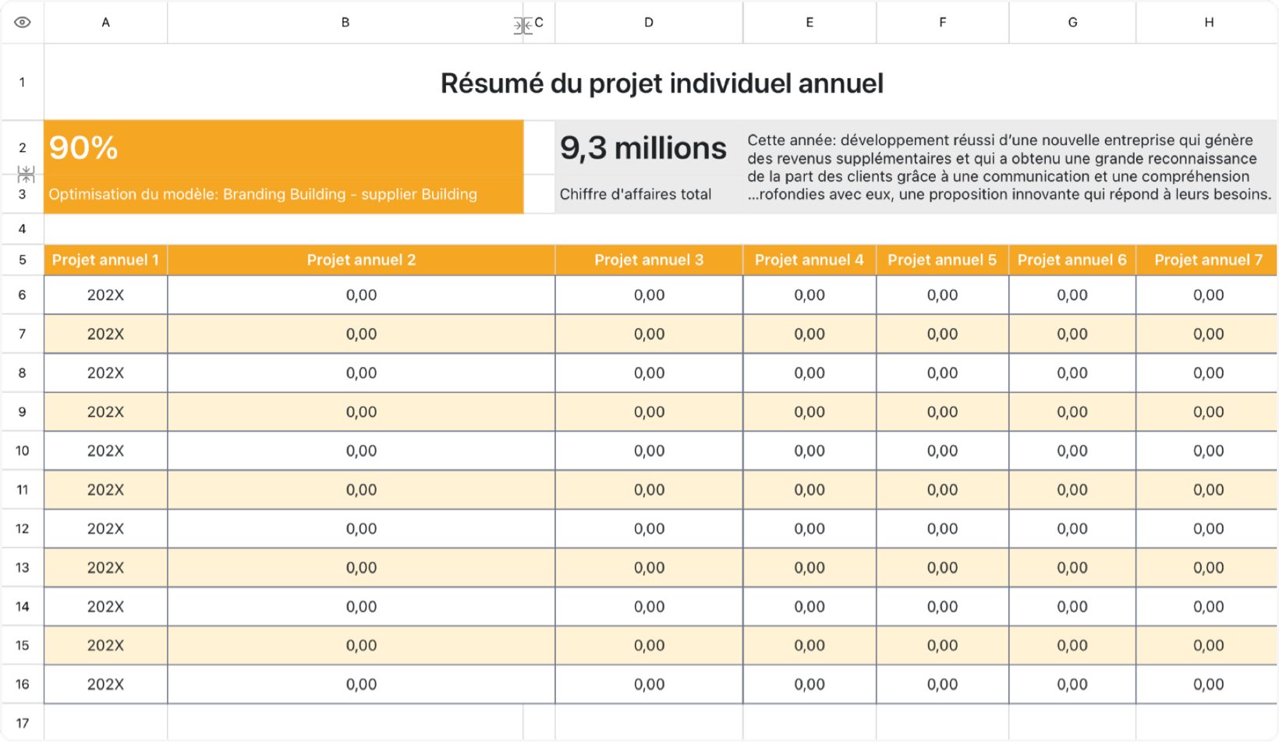Click the 'Projet annuel 7' header cell
Viewport: 1279px width, 742px height.
[x=1208, y=260]
